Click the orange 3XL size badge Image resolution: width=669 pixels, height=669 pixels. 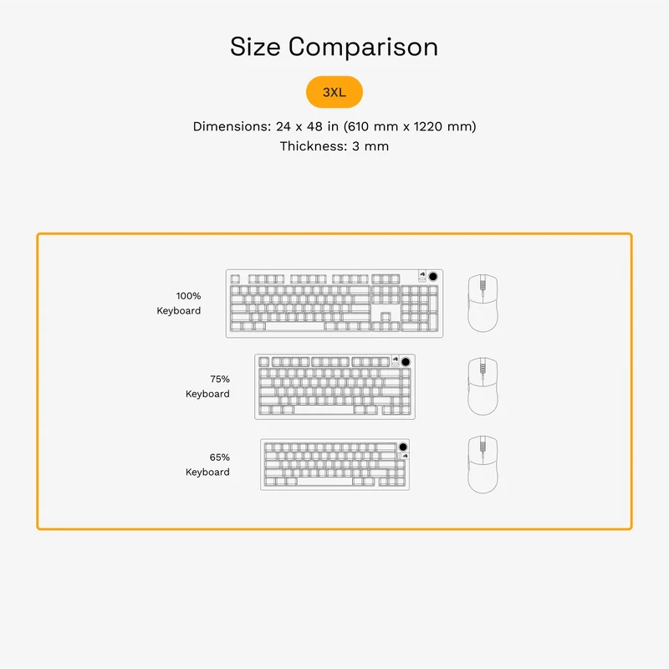pyautogui.click(x=334, y=92)
